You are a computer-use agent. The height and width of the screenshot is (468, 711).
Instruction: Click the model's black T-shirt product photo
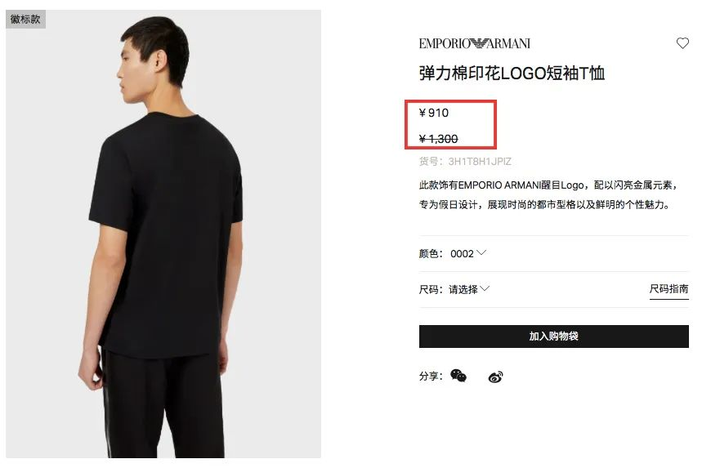click(x=163, y=234)
